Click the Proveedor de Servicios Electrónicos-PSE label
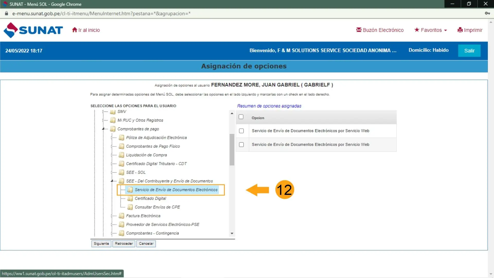494x278 pixels. [x=163, y=224]
